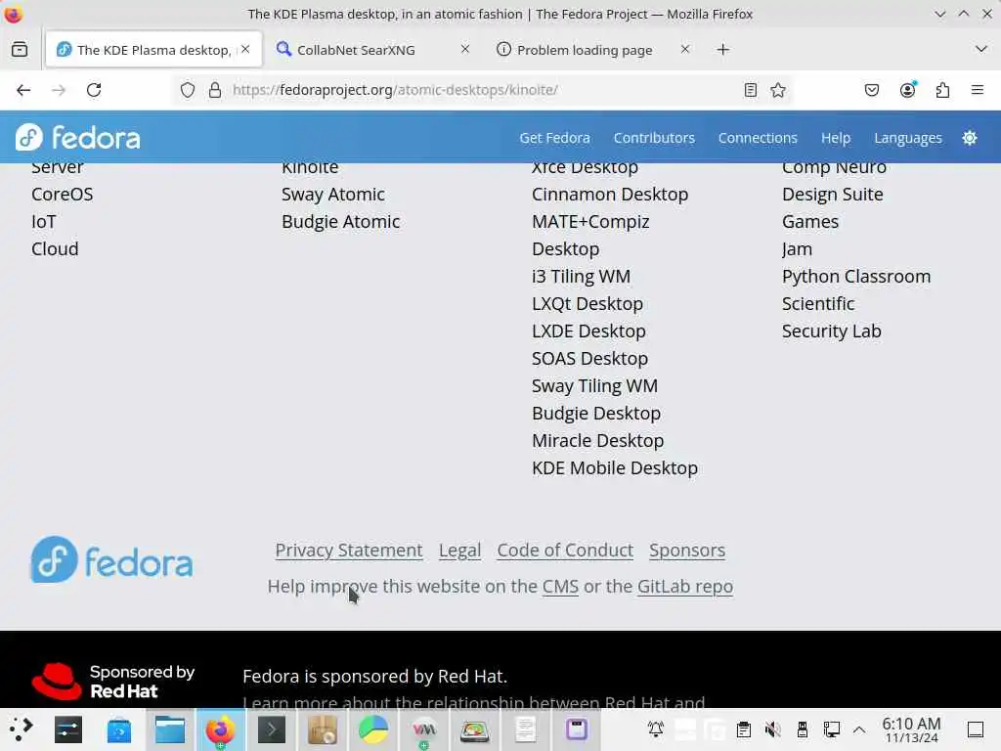Open the virtual machine manager taskbar icon
The height and width of the screenshot is (751, 1001).
tap(424, 729)
